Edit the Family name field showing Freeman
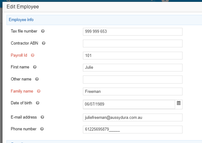 (x=132, y=92)
